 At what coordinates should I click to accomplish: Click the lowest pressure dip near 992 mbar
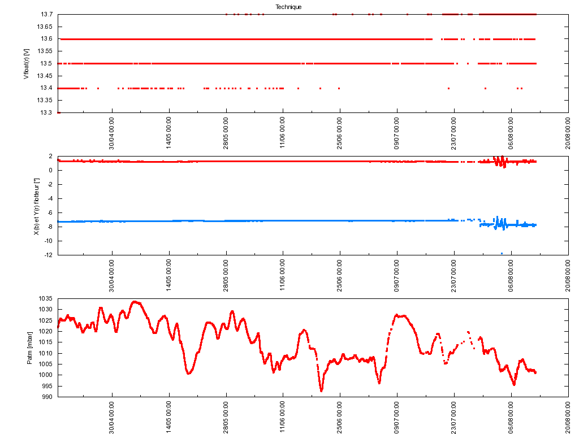tap(321, 390)
